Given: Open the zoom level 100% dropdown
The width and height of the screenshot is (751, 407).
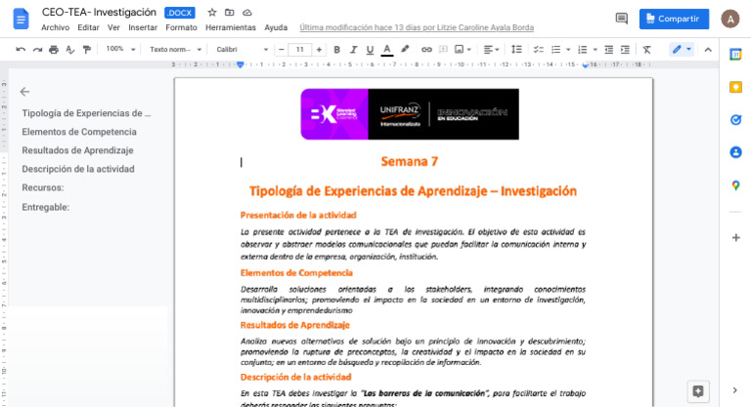Looking at the screenshot, I should (x=120, y=49).
